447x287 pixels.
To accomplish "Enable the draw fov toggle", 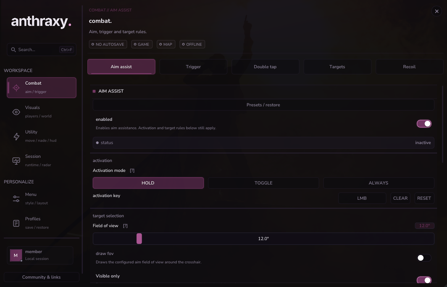I will click(x=424, y=258).
